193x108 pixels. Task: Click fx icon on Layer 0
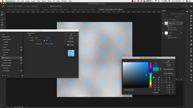[x=181, y=33]
